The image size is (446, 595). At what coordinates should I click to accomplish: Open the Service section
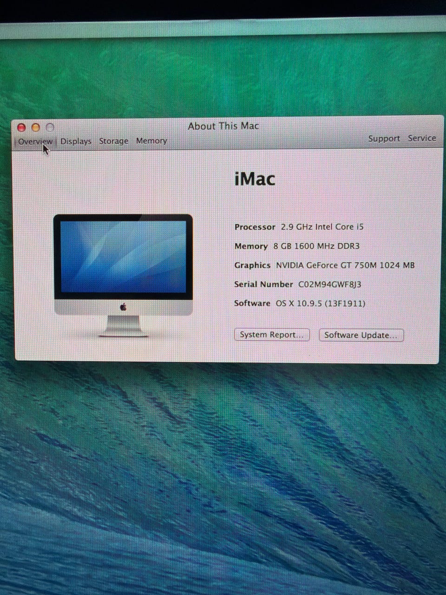[422, 138]
